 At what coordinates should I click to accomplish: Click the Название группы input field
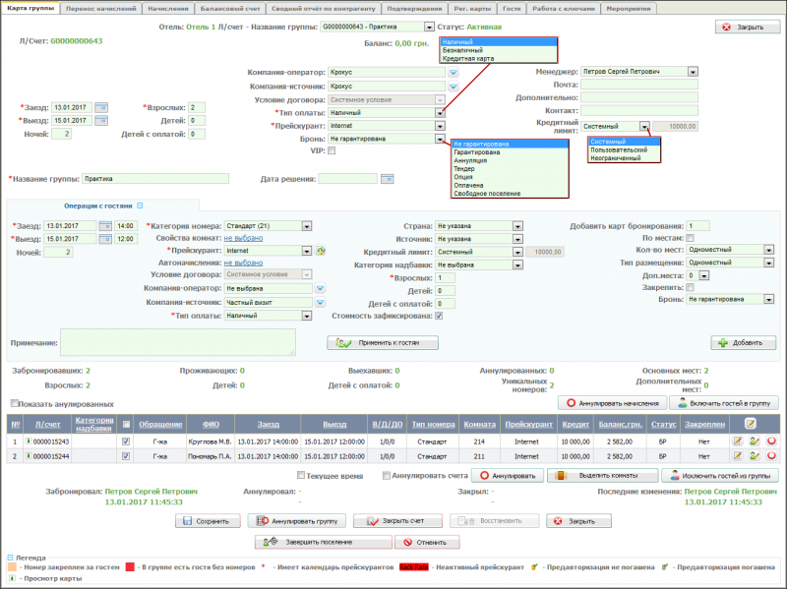pyautogui.click(x=156, y=179)
